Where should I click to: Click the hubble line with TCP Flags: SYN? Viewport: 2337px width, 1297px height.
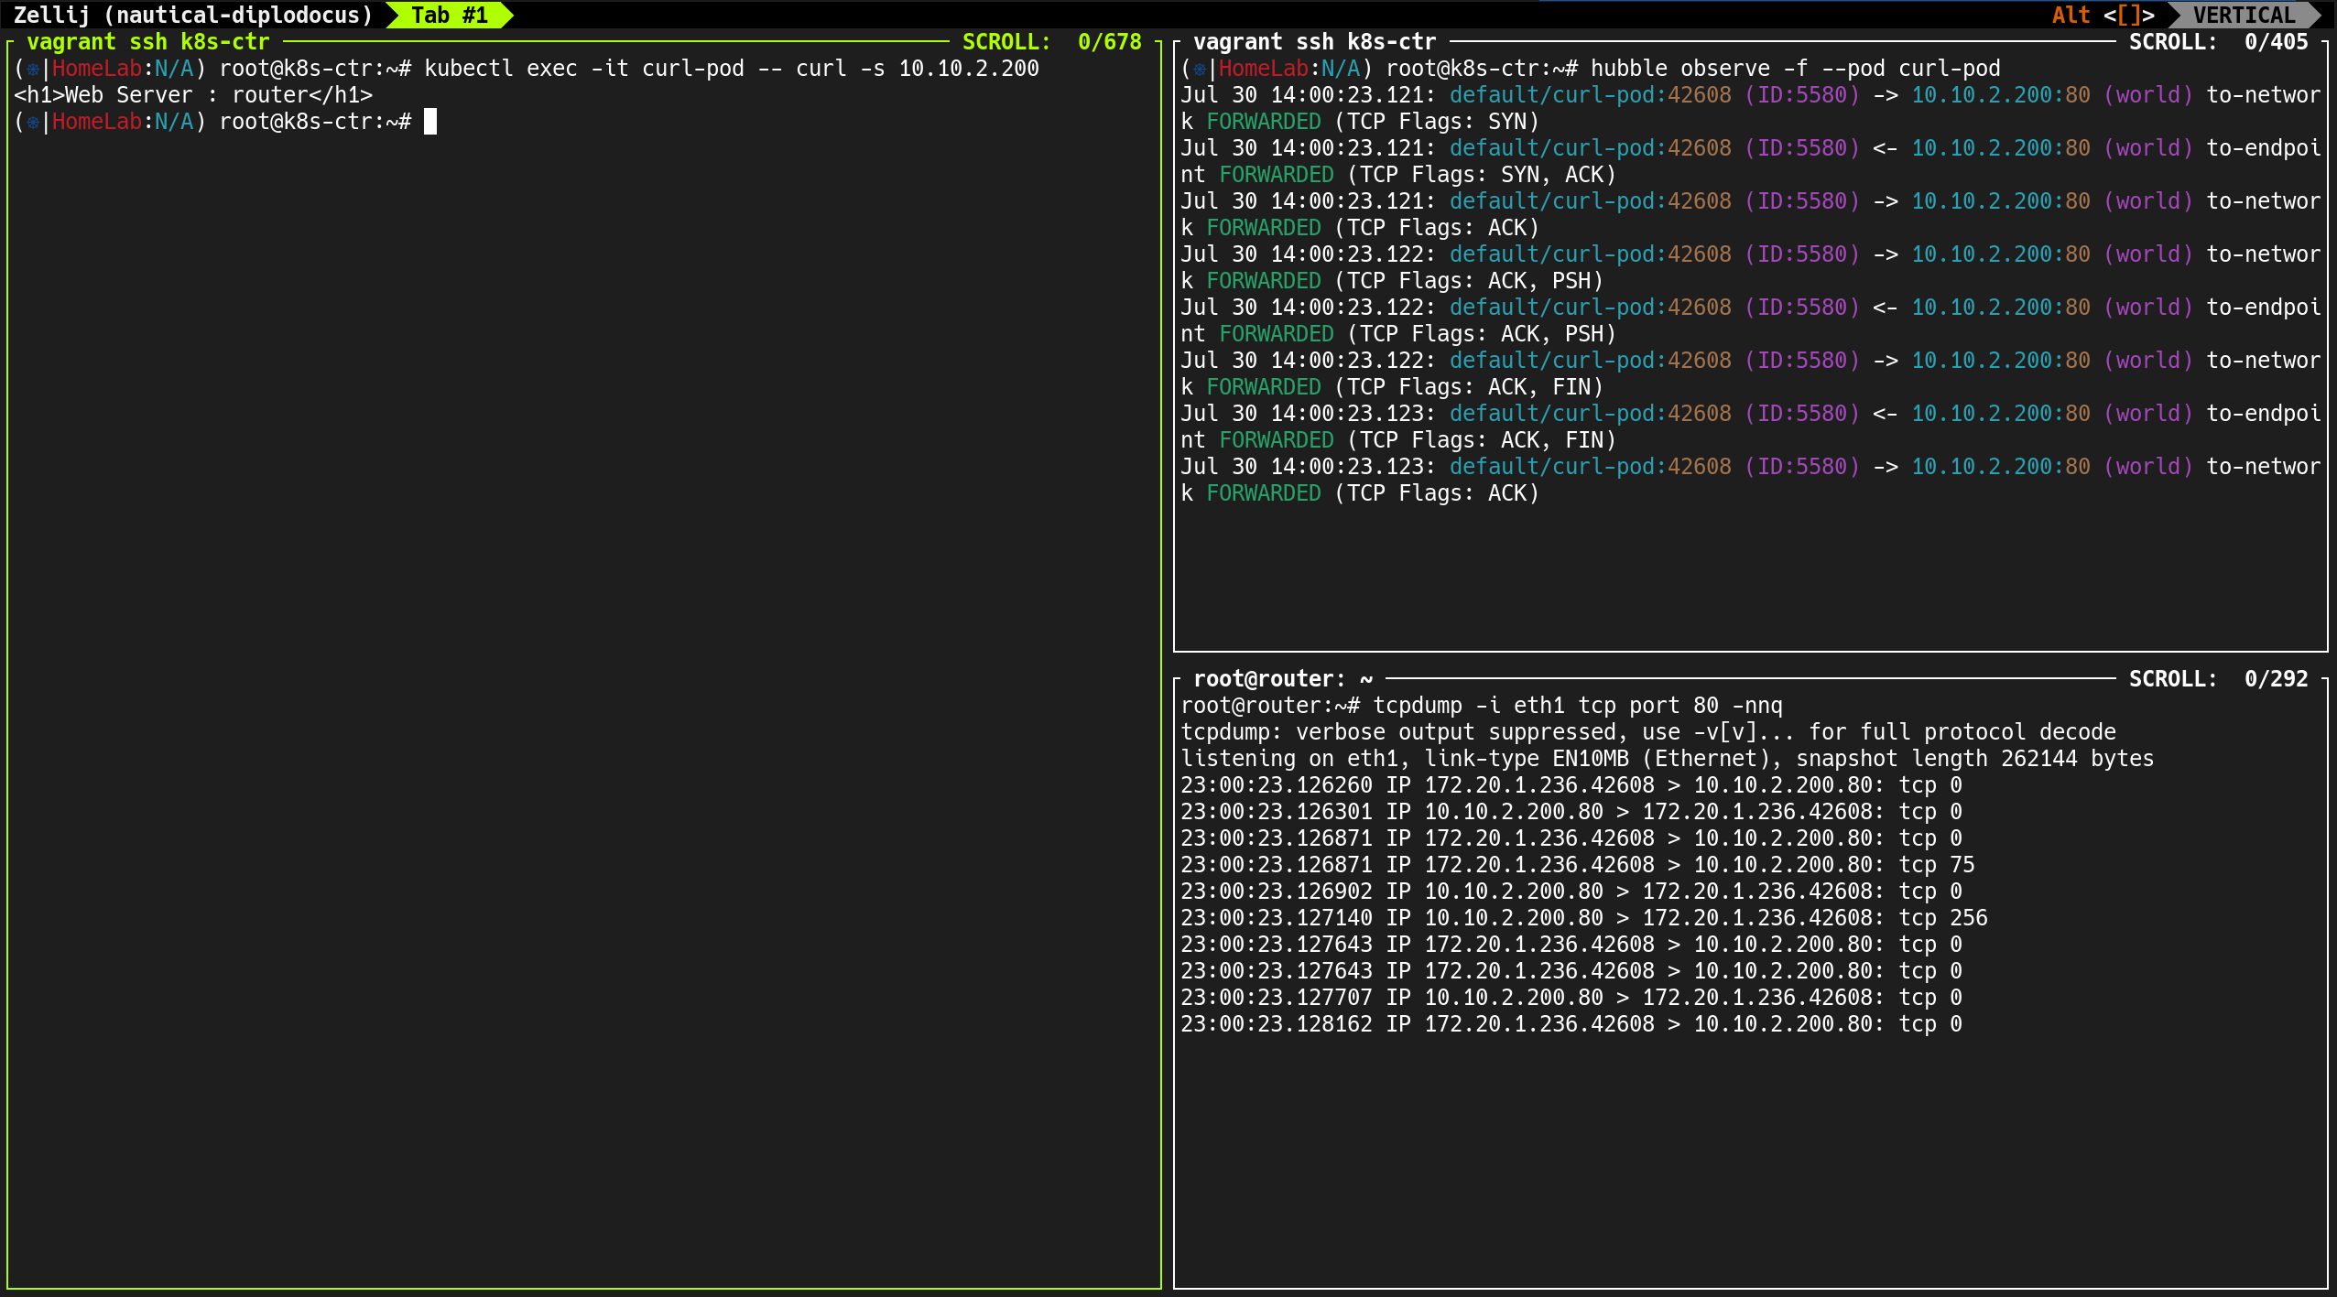[1751, 108]
